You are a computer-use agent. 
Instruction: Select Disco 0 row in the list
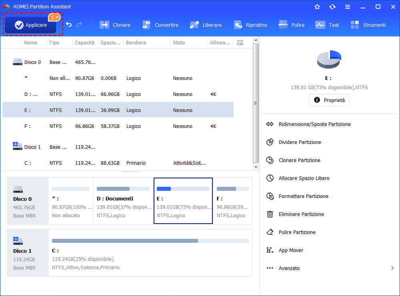tap(118, 62)
